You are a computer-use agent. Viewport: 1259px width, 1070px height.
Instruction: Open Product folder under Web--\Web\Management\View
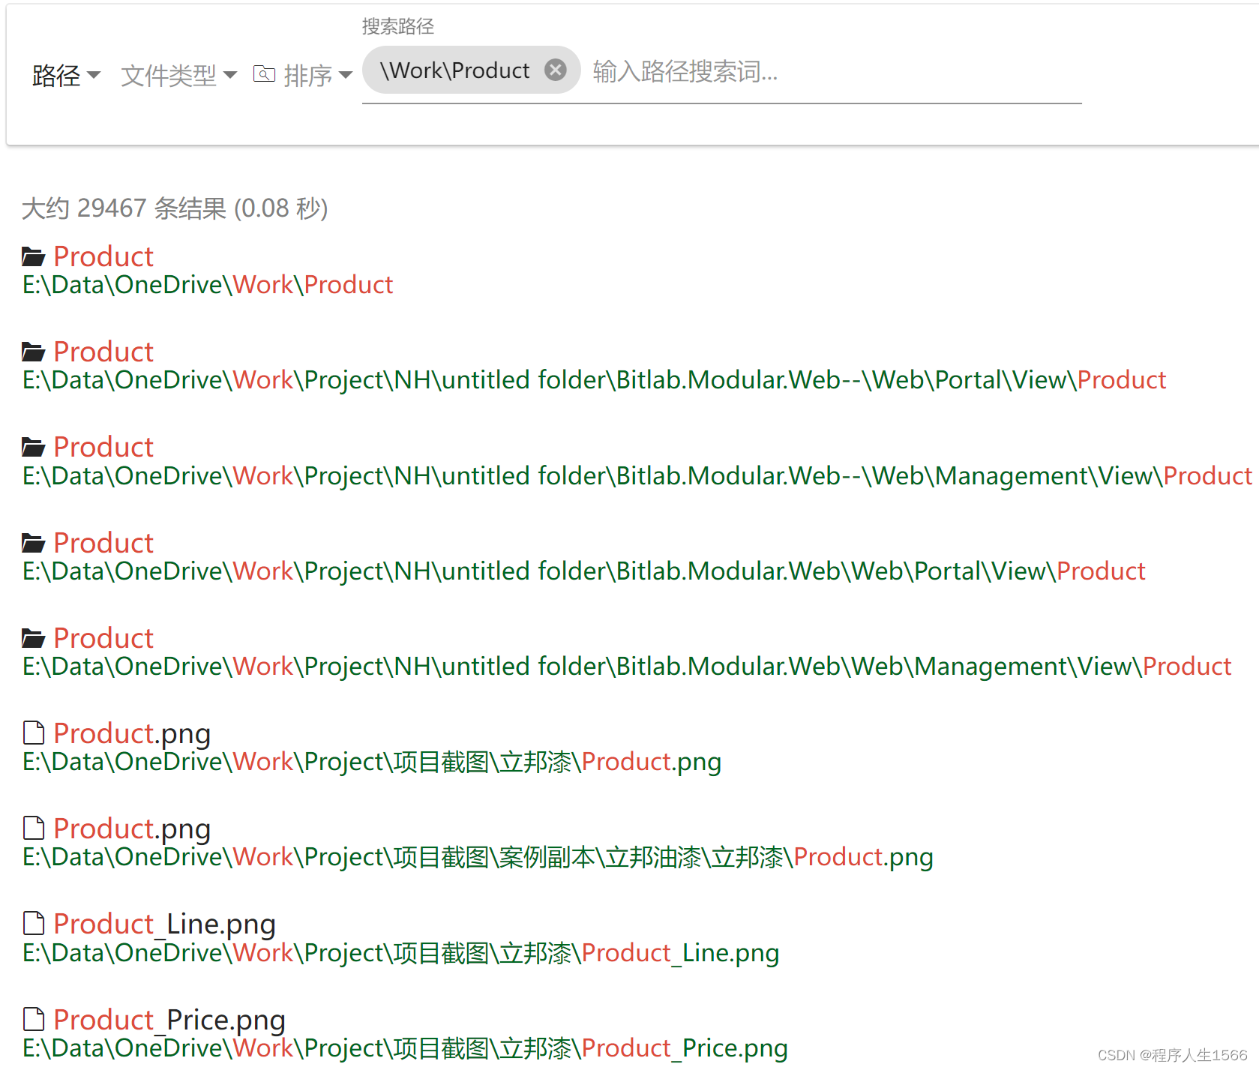tap(103, 447)
